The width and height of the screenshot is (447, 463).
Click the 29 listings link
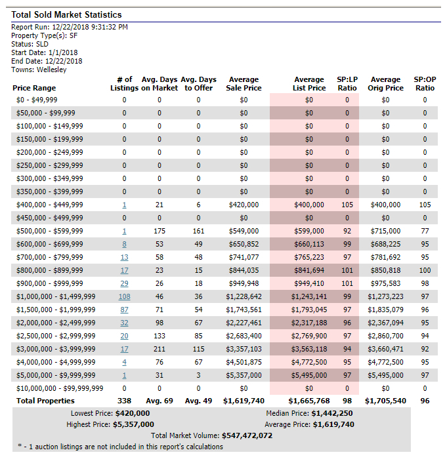pyautogui.click(x=124, y=283)
